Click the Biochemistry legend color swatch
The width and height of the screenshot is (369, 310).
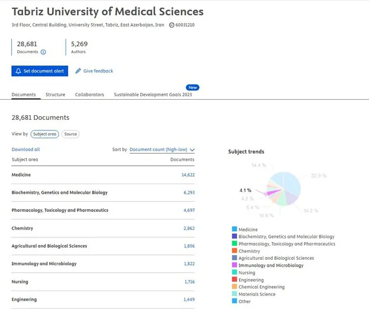(234, 236)
